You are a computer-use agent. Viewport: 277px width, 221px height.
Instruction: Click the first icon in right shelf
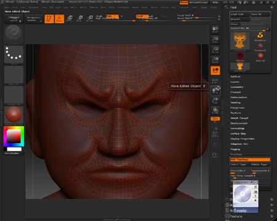point(215,29)
